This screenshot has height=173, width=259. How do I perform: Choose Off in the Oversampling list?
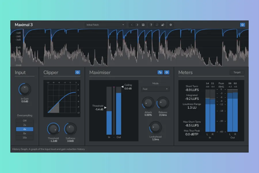25,121
